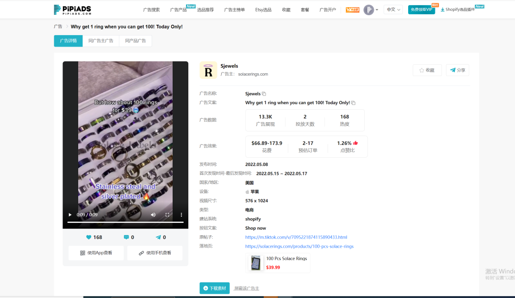
Task: Click the Sjewels advertiser logo
Action: [208, 70]
